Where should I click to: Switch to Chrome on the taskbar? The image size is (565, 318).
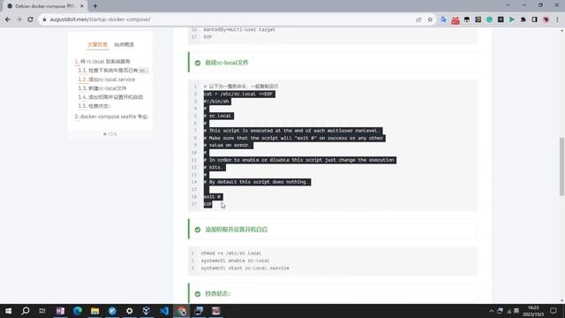[x=181, y=311]
